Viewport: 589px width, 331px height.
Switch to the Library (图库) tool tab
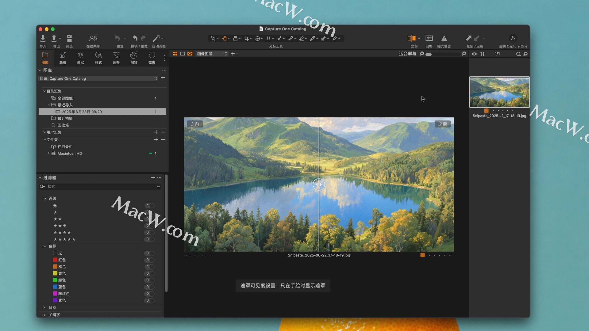point(45,58)
